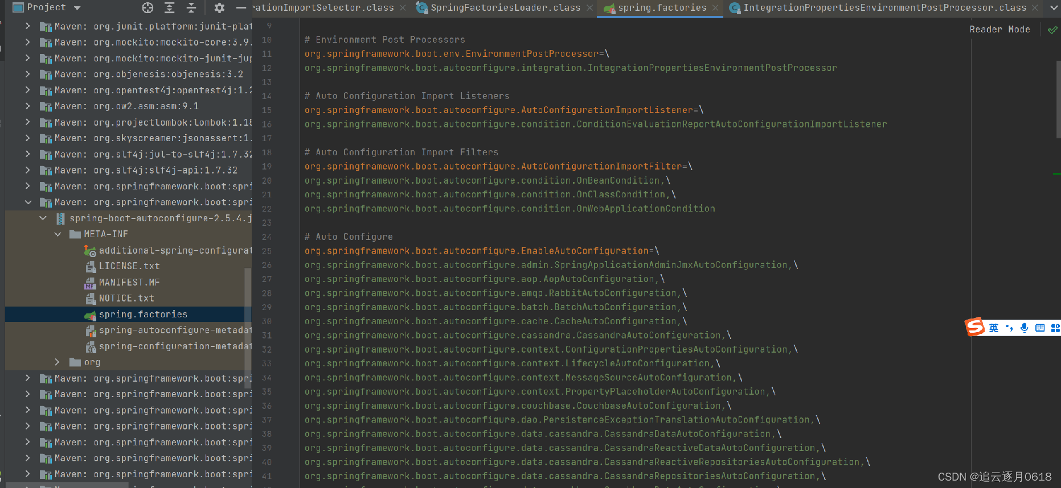Expand Maven org.projectlombok:lombok node

[28, 122]
